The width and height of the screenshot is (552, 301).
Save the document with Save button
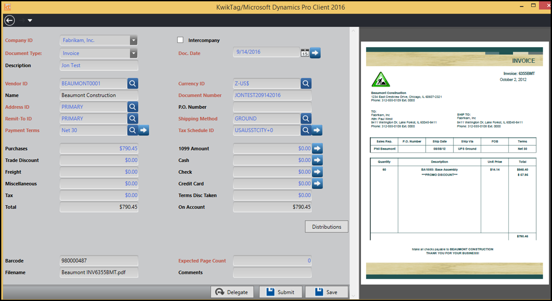click(x=327, y=292)
